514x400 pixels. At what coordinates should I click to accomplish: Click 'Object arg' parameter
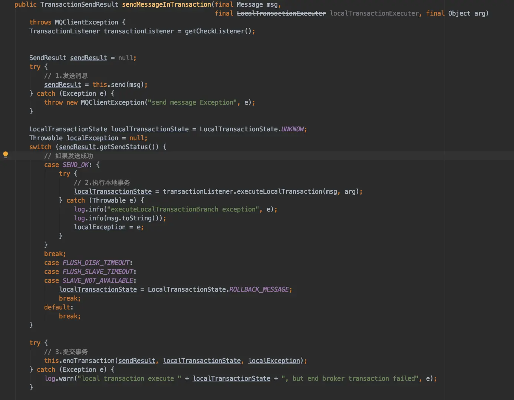[x=467, y=13]
